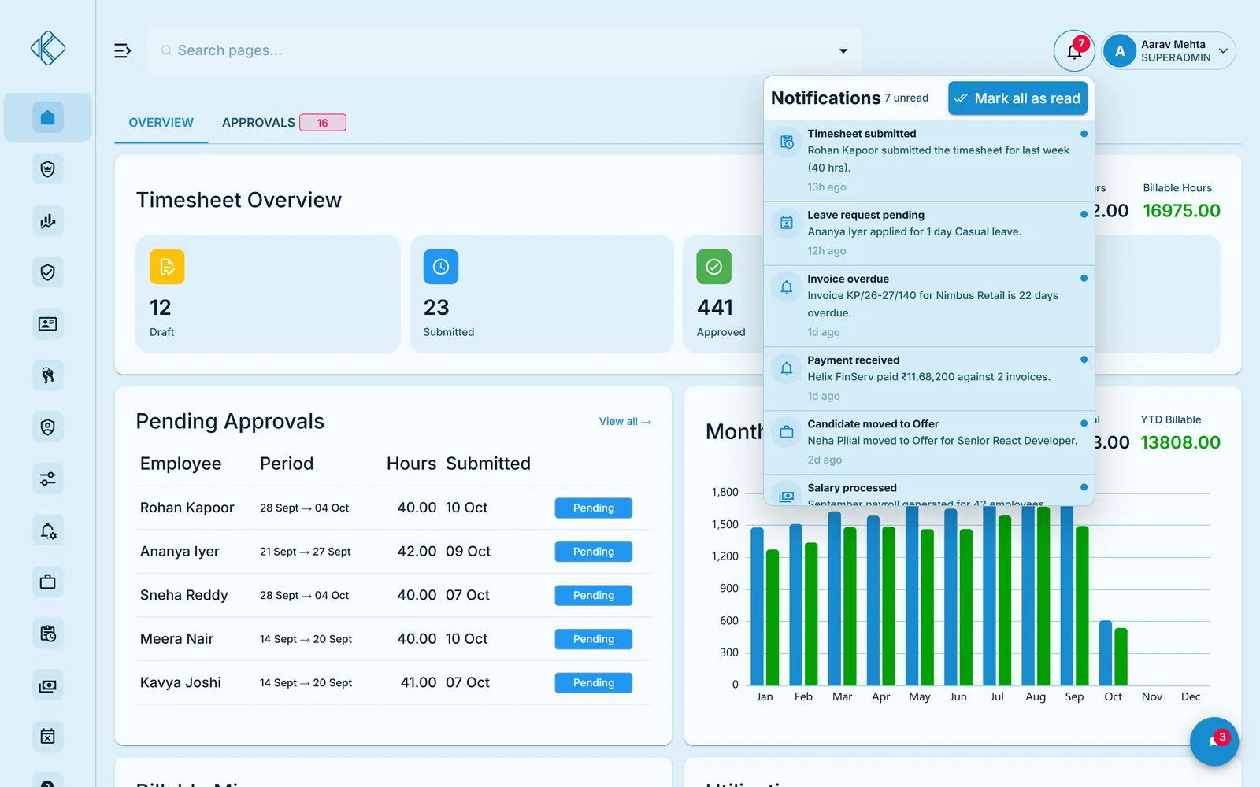Viewport: 1260px width, 787px height.
Task: Open the Salary processed notification title
Action: point(852,488)
